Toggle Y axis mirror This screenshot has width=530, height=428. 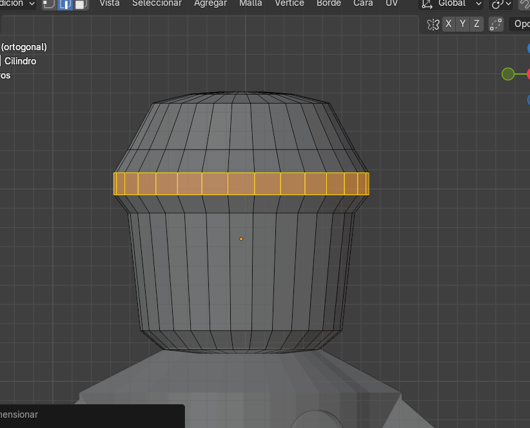[x=462, y=24]
